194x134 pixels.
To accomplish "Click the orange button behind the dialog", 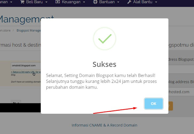I will (171, 106).
